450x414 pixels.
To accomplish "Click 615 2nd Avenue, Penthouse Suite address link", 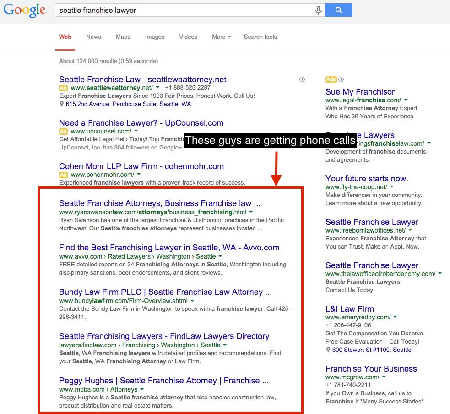I will (x=128, y=104).
